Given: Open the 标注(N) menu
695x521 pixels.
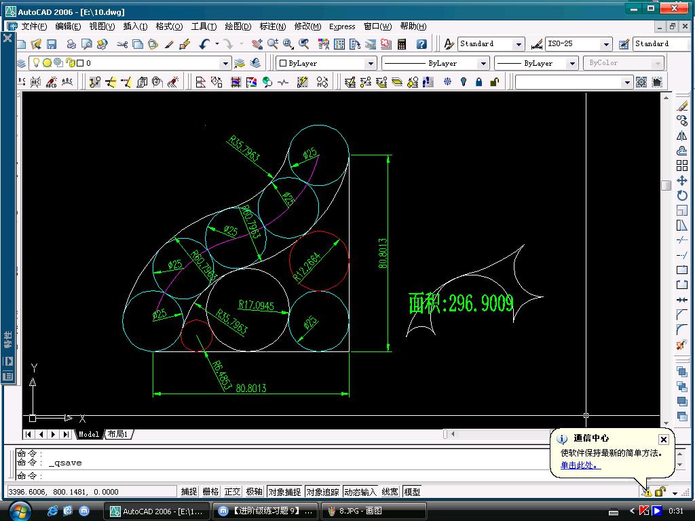Looking at the screenshot, I should tap(273, 26).
